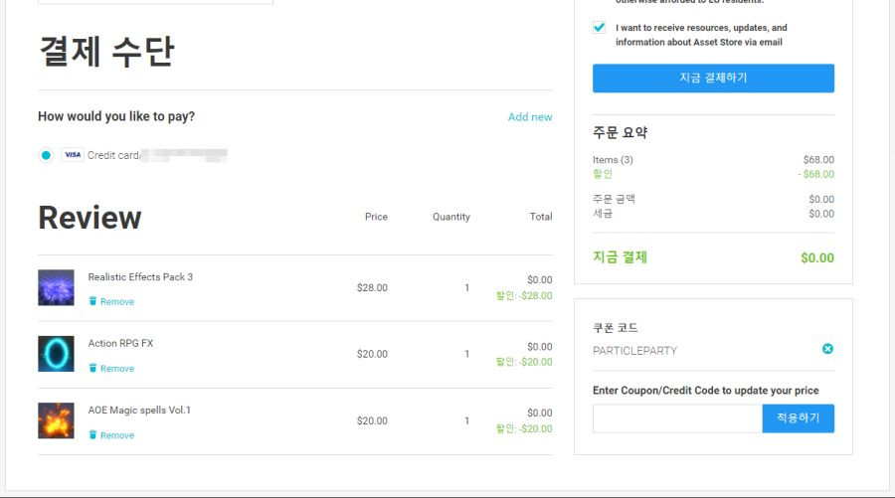Image resolution: width=895 pixels, height=498 pixels.
Task: Click the Quantity column header
Action: [x=450, y=217]
